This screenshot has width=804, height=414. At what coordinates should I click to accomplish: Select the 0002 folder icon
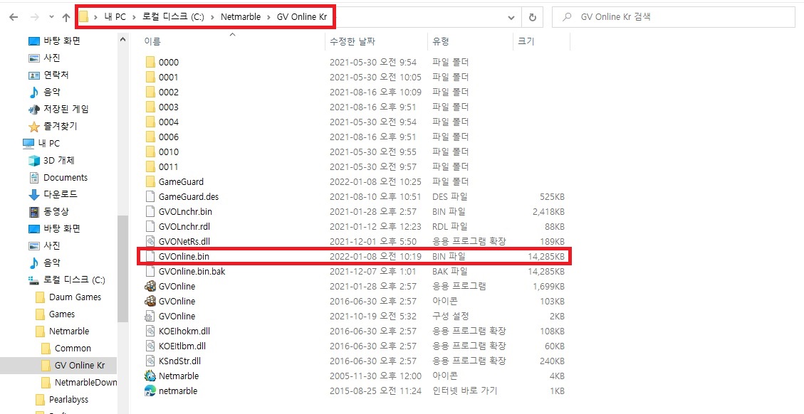pyautogui.click(x=150, y=92)
